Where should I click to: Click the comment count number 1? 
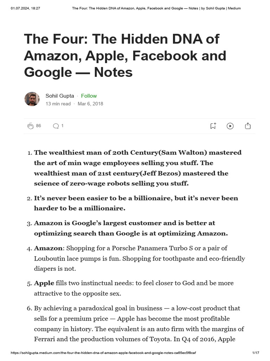63,126
